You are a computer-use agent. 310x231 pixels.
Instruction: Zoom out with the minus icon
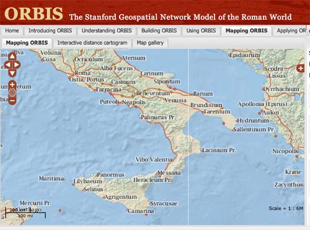tap(12, 101)
